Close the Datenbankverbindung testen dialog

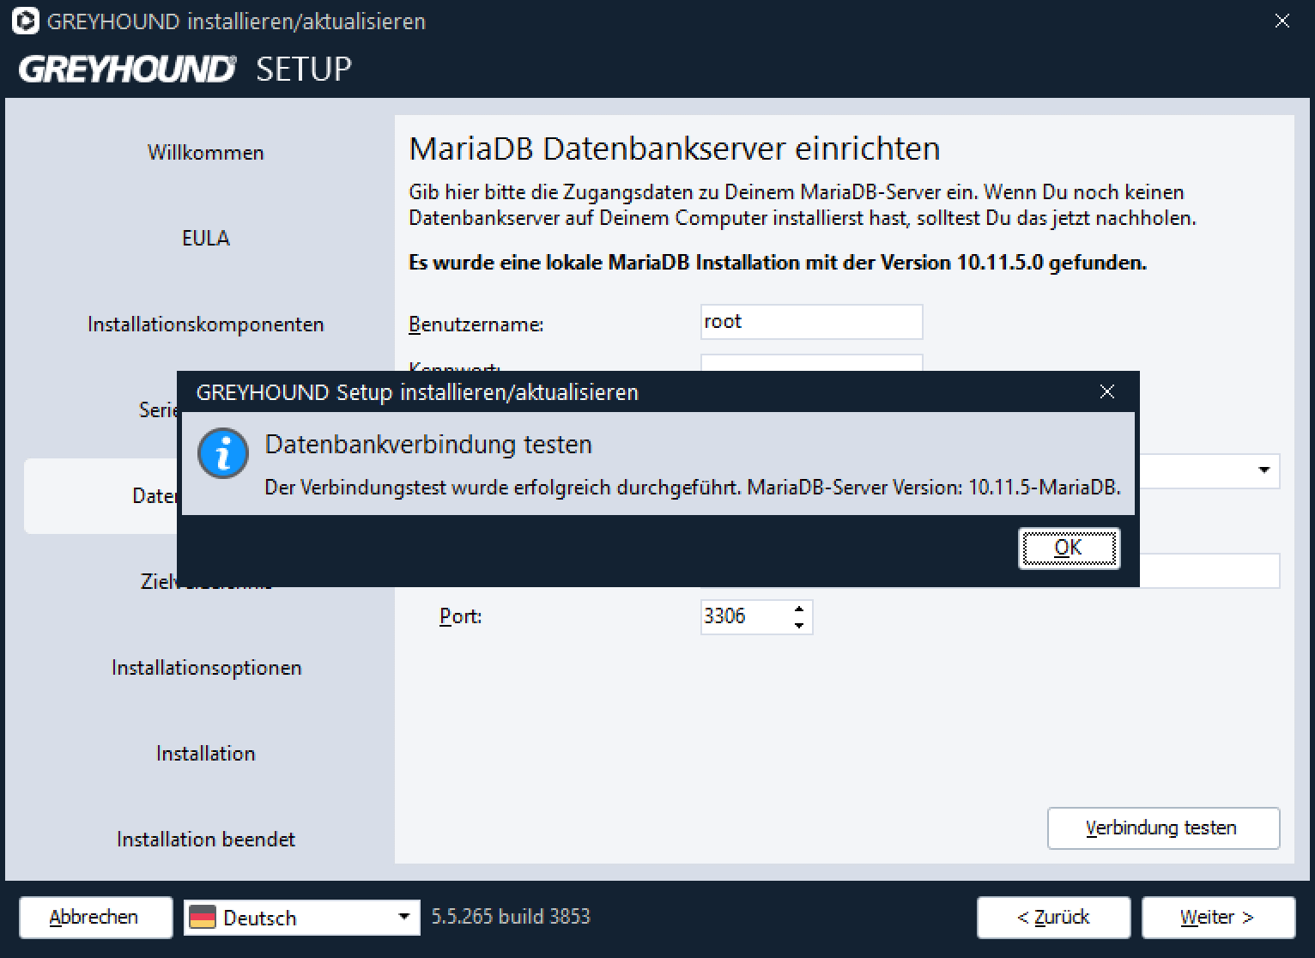point(1107,392)
